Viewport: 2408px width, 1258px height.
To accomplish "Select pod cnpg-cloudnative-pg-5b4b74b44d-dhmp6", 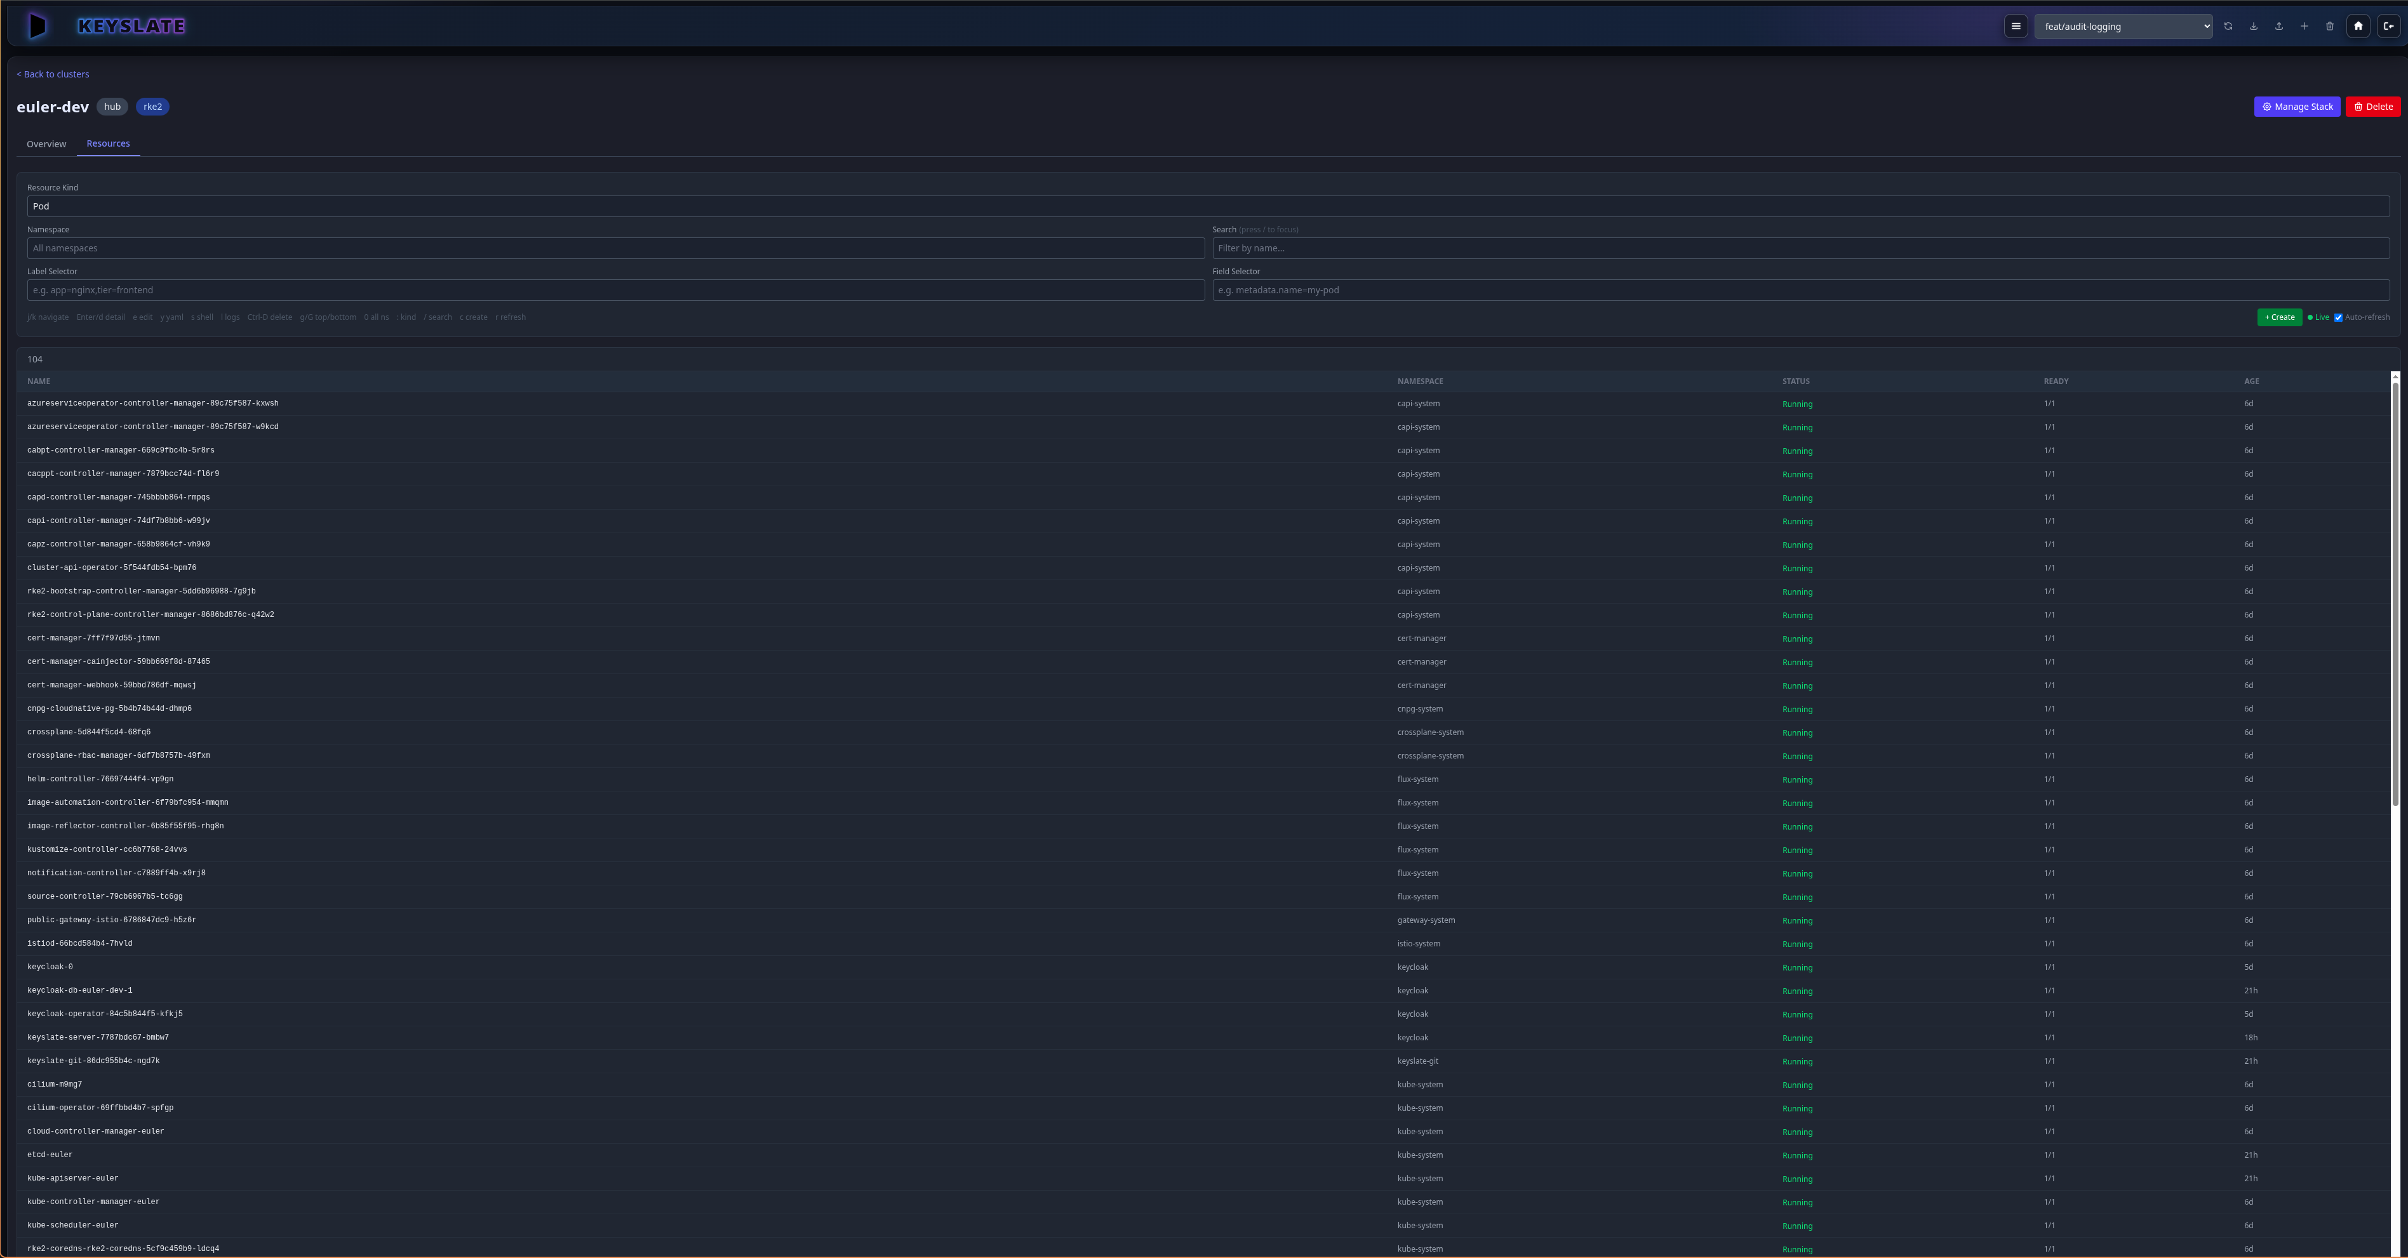I will pyautogui.click(x=1203, y=708).
